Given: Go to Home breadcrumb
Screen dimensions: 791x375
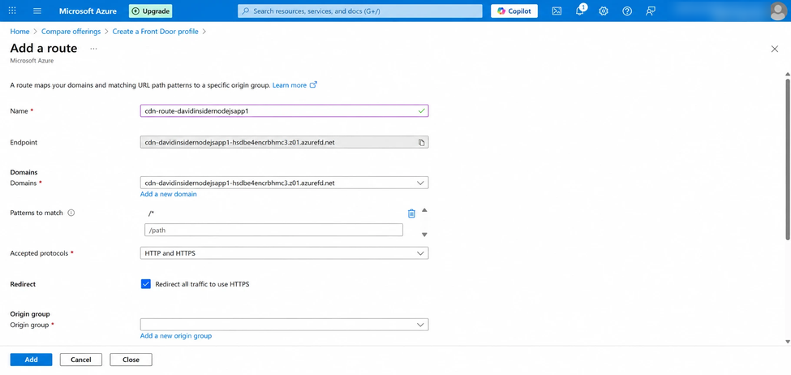Looking at the screenshot, I should pyautogui.click(x=19, y=32).
